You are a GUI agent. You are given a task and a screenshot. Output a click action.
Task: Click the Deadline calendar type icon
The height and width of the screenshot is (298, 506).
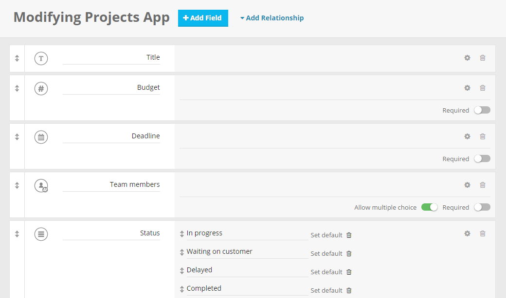[41, 137]
